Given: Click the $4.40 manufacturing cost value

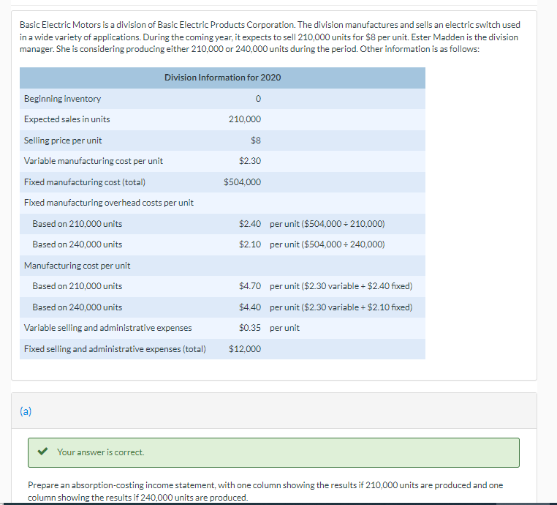Looking at the screenshot, I should point(250,307).
